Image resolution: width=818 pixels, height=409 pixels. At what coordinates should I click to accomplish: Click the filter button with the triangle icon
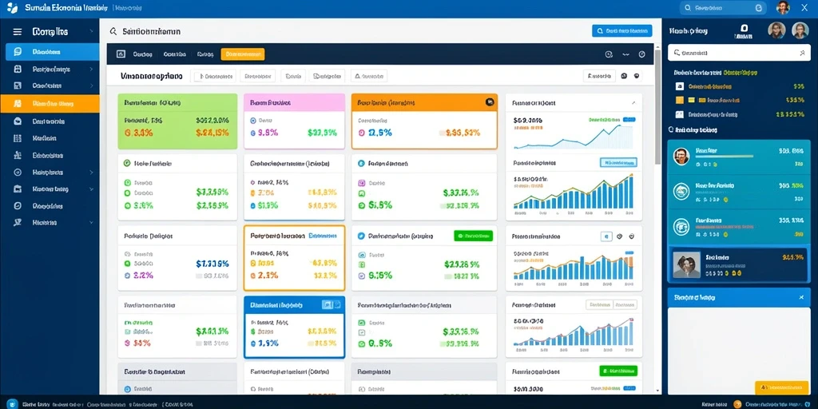coord(369,76)
